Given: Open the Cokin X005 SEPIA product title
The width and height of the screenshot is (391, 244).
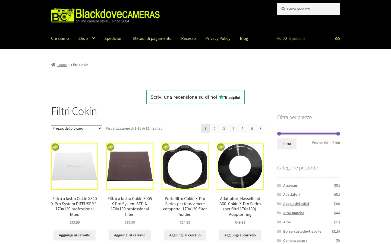Looking at the screenshot, I should (130, 206).
